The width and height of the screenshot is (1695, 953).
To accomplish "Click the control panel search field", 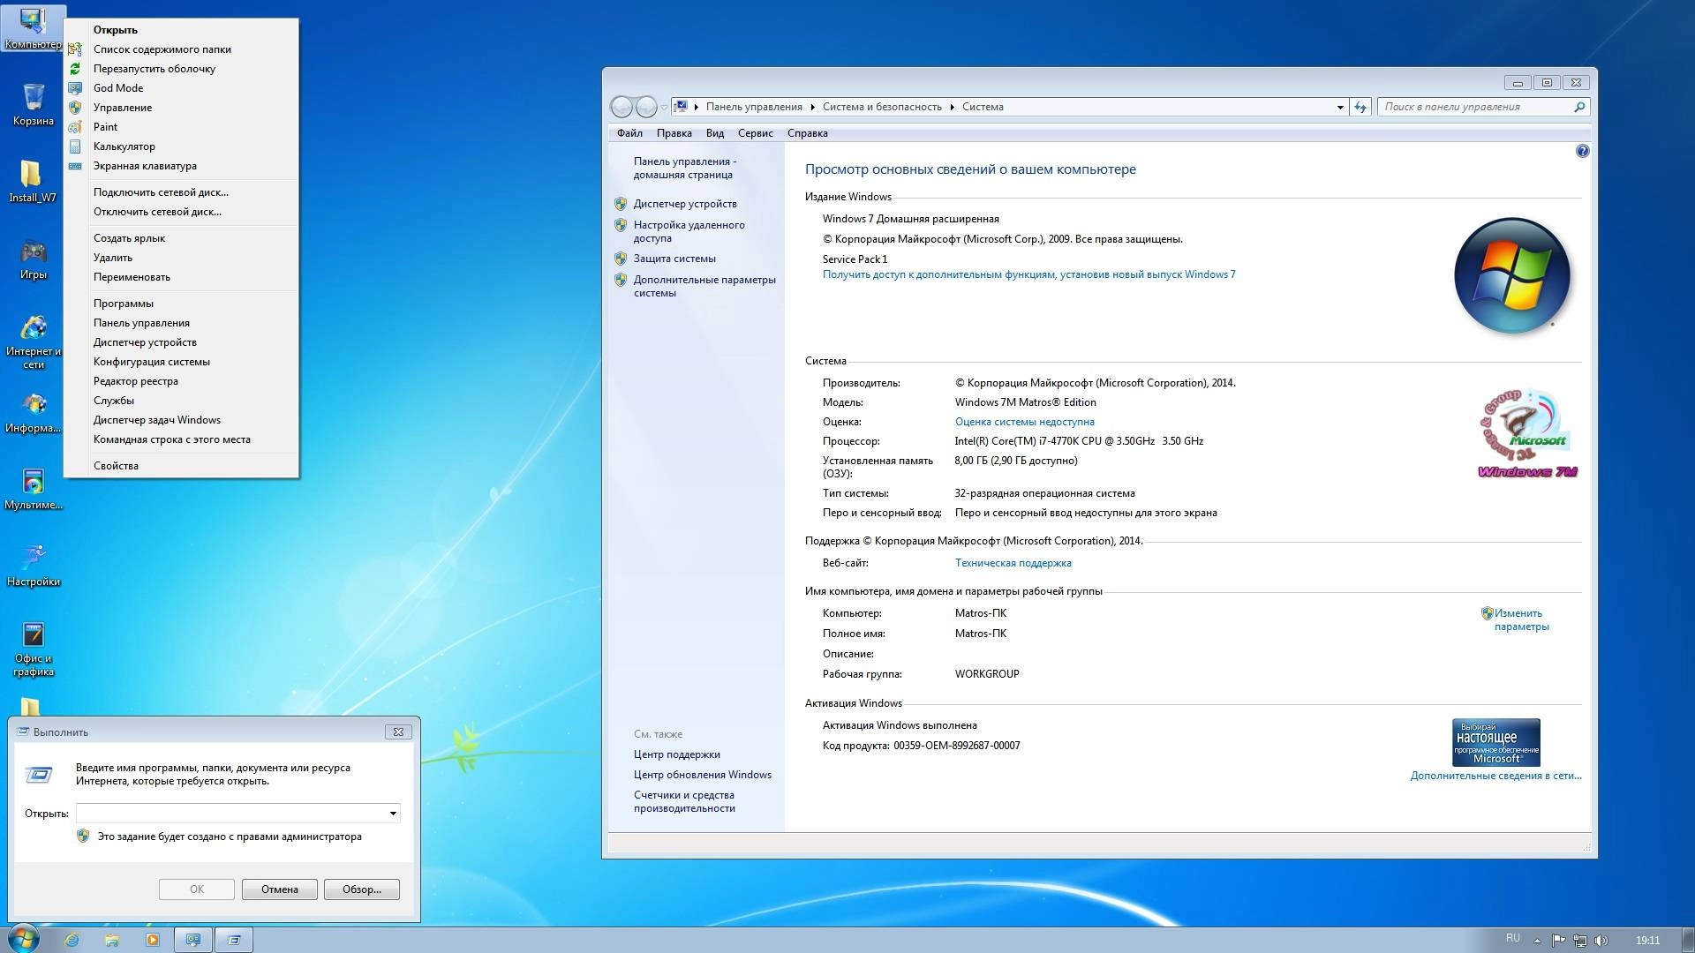I will [1476, 107].
